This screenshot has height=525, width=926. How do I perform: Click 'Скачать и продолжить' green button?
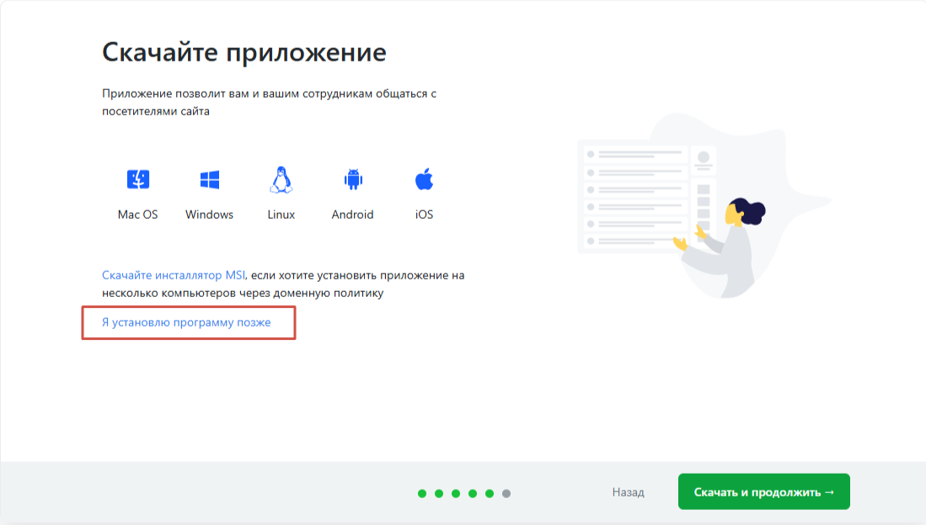point(764,491)
